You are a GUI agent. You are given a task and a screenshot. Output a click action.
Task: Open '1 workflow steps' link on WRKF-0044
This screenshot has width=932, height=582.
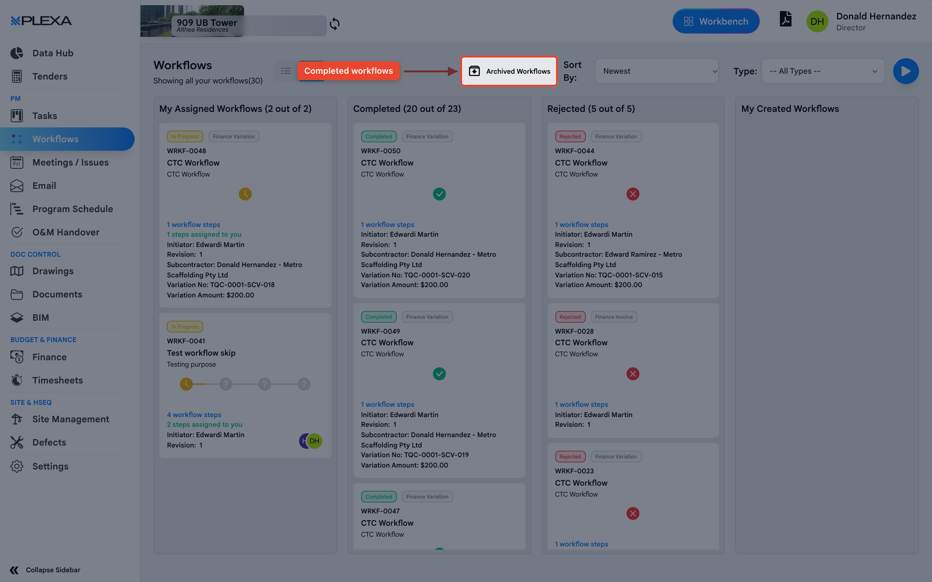582,224
